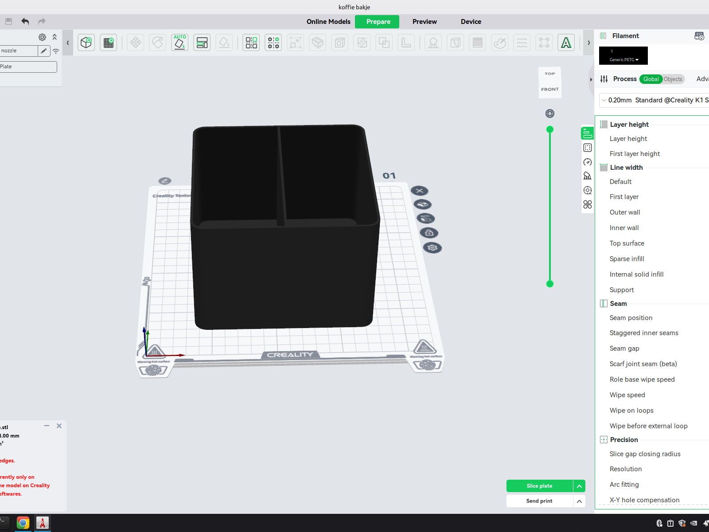Click the printer Wi-Fi icon
Screen dimensions: 709x532
(x=56, y=51)
